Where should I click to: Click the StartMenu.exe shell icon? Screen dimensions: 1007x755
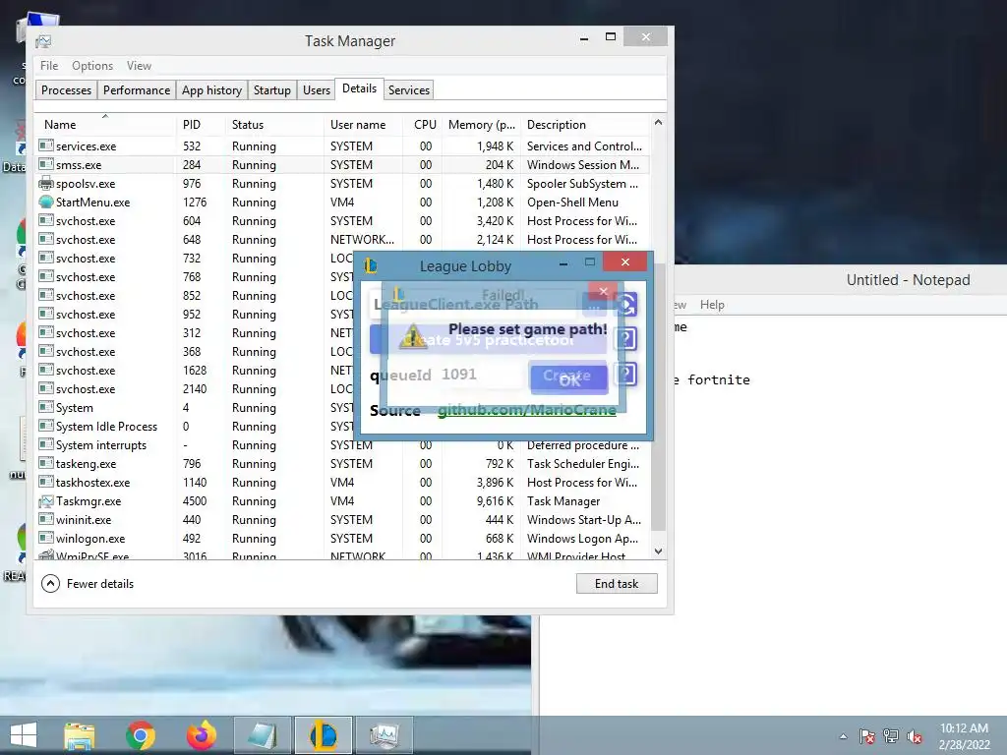45,203
